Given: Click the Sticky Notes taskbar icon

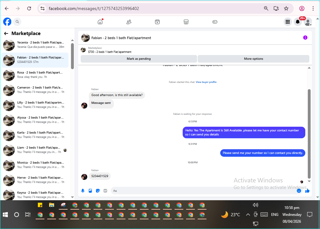Looking at the screenshot, I should [40, 205].
